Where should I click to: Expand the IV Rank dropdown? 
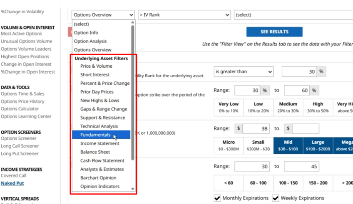(x=184, y=15)
